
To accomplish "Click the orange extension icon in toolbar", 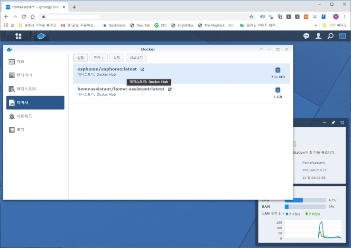I will pos(306,17).
